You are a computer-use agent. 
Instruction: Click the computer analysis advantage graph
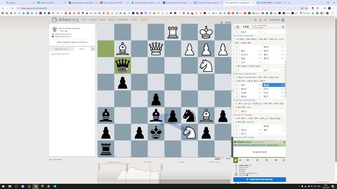164,174
